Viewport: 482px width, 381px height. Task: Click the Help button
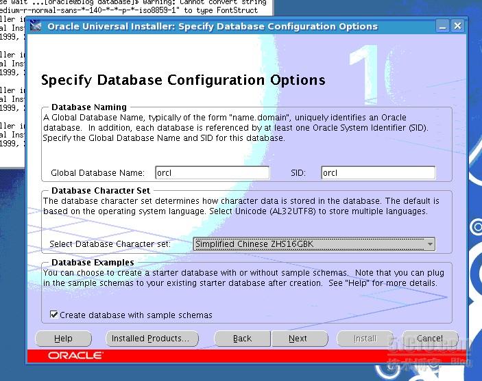(x=63, y=339)
